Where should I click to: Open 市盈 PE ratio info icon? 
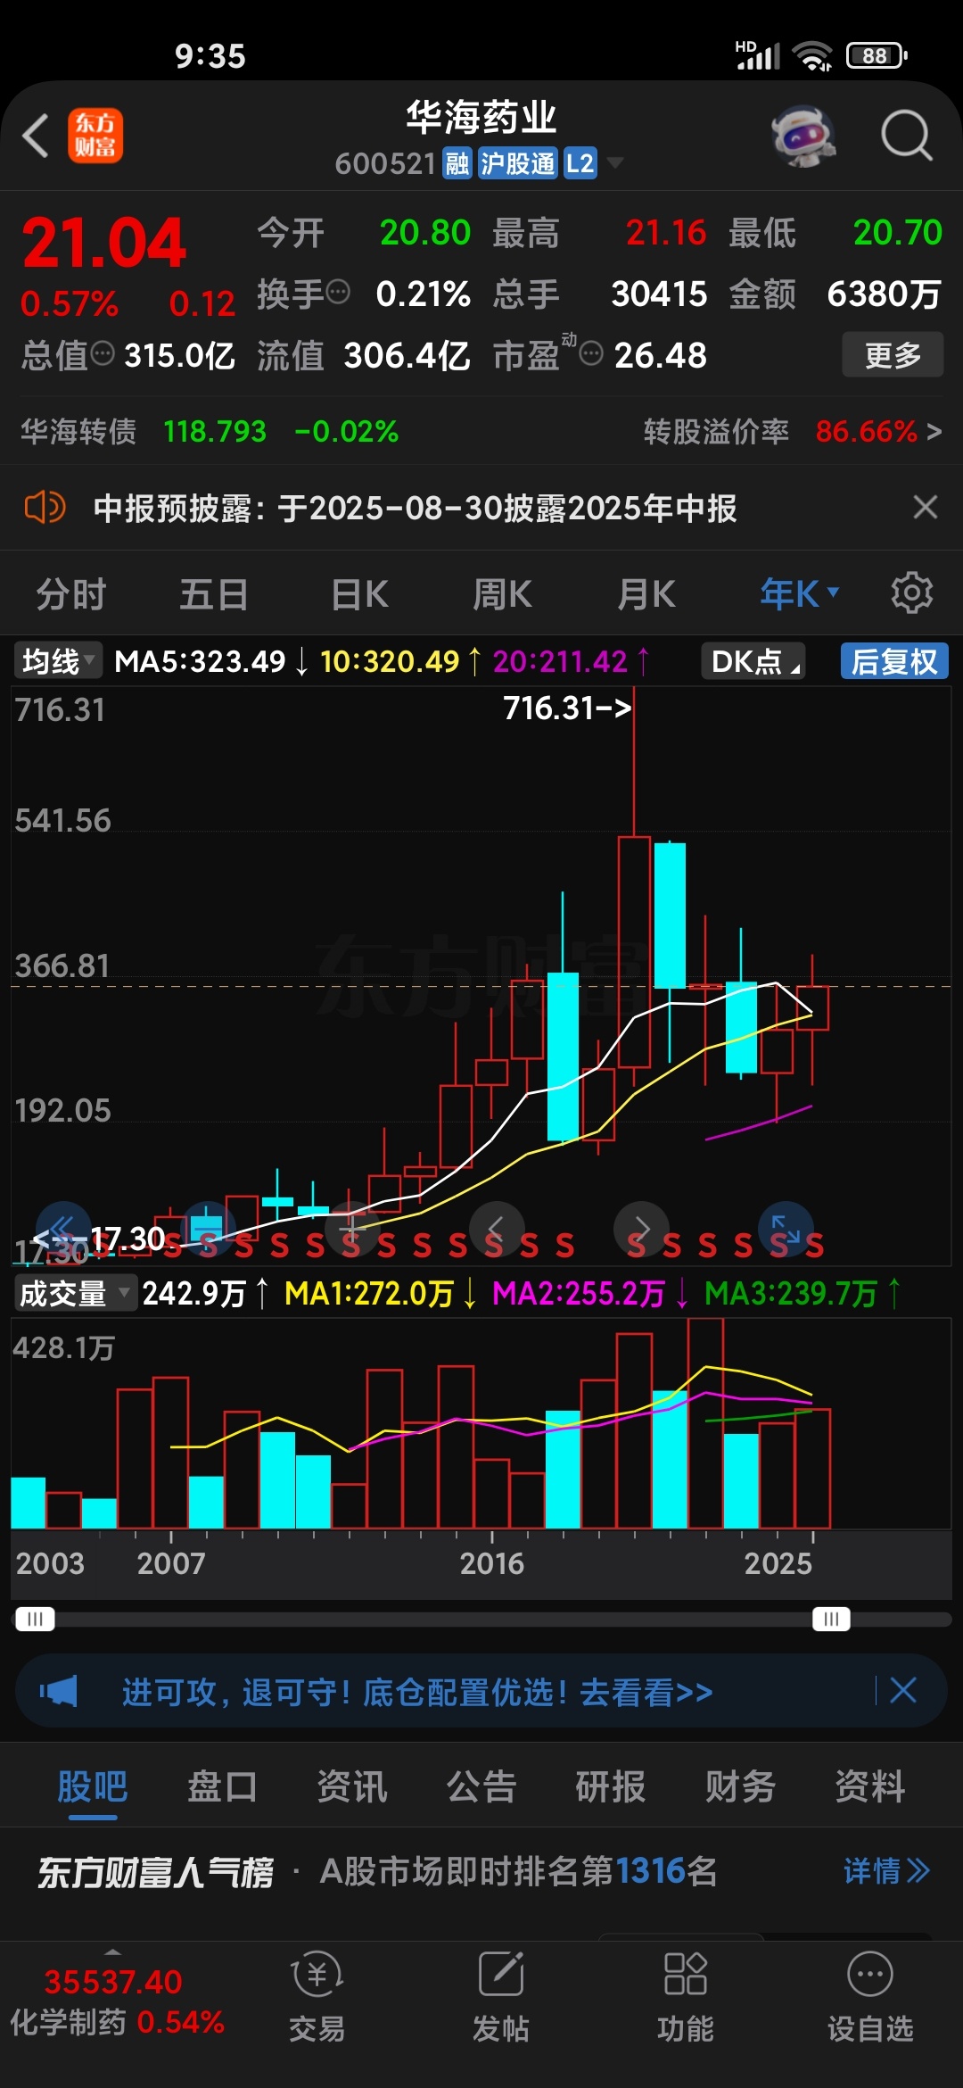tap(591, 354)
